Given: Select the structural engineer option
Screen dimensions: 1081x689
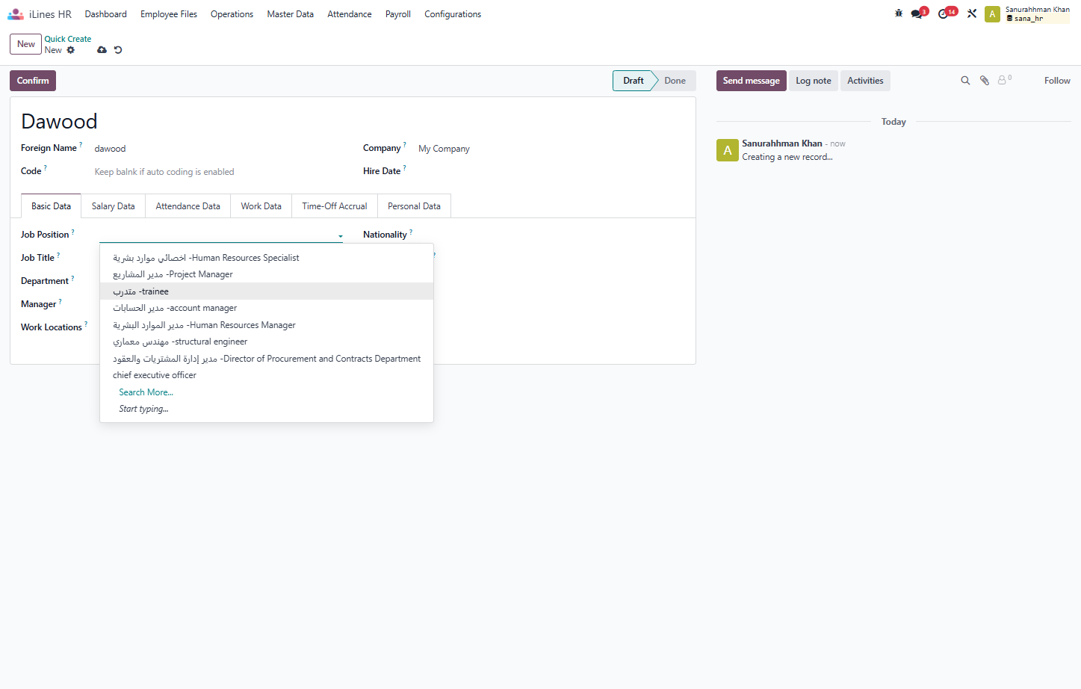Looking at the screenshot, I should [267, 342].
